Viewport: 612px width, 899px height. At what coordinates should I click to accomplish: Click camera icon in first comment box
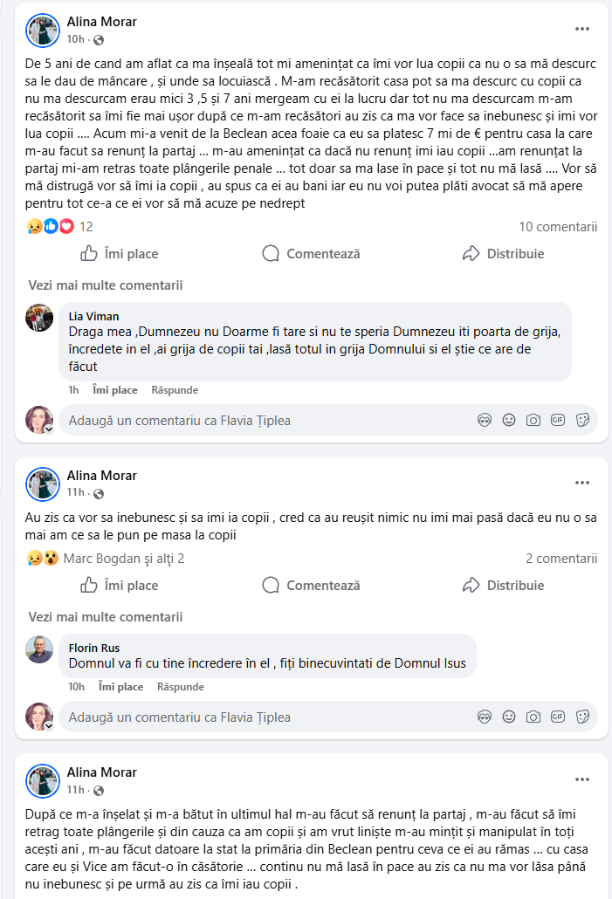tap(533, 420)
